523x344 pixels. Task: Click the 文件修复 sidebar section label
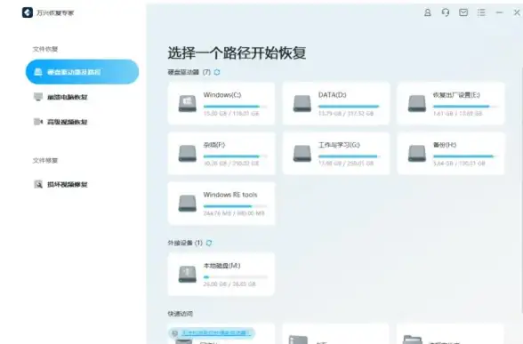pyautogui.click(x=45, y=160)
